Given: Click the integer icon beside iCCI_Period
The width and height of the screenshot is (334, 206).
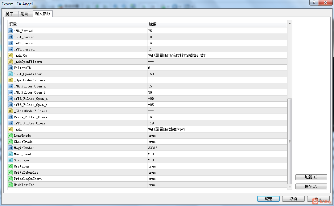Looking at the screenshot, I should click(10, 37).
